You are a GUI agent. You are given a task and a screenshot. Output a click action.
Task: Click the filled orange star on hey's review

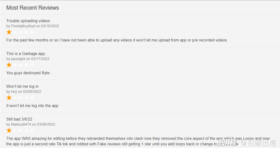click(9, 98)
